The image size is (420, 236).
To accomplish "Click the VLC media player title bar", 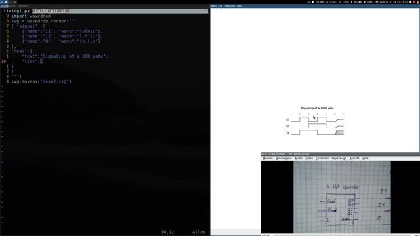I will (x=340, y=154).
